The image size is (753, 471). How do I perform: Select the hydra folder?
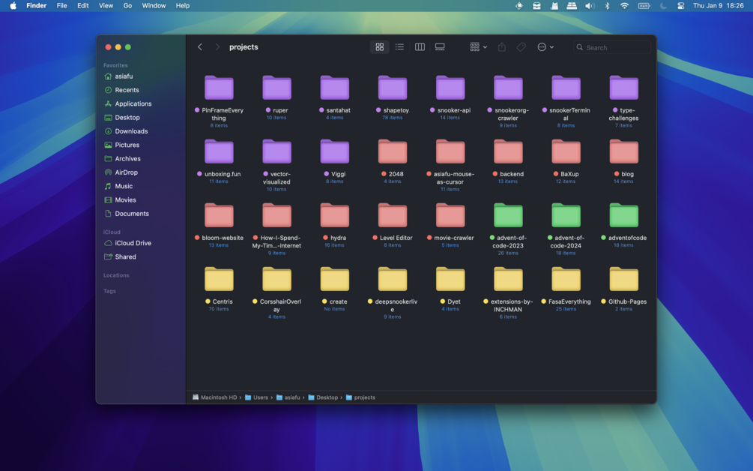(x=334, y=215)
